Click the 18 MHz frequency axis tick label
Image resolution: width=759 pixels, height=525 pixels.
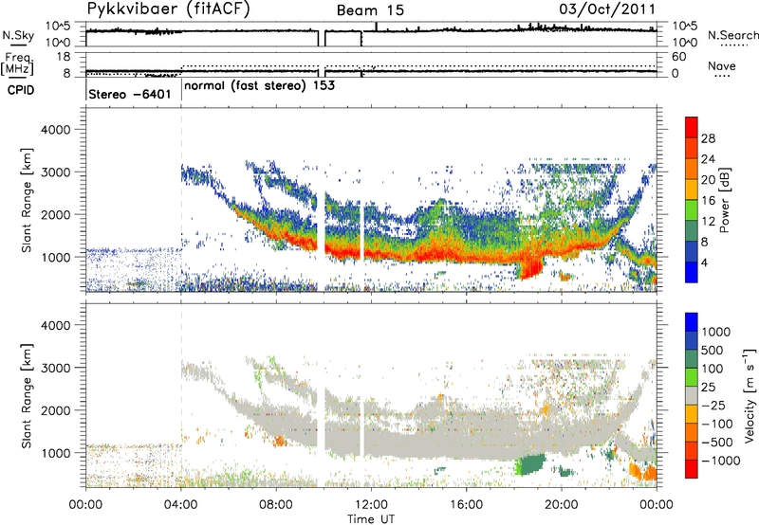point(64,57)
